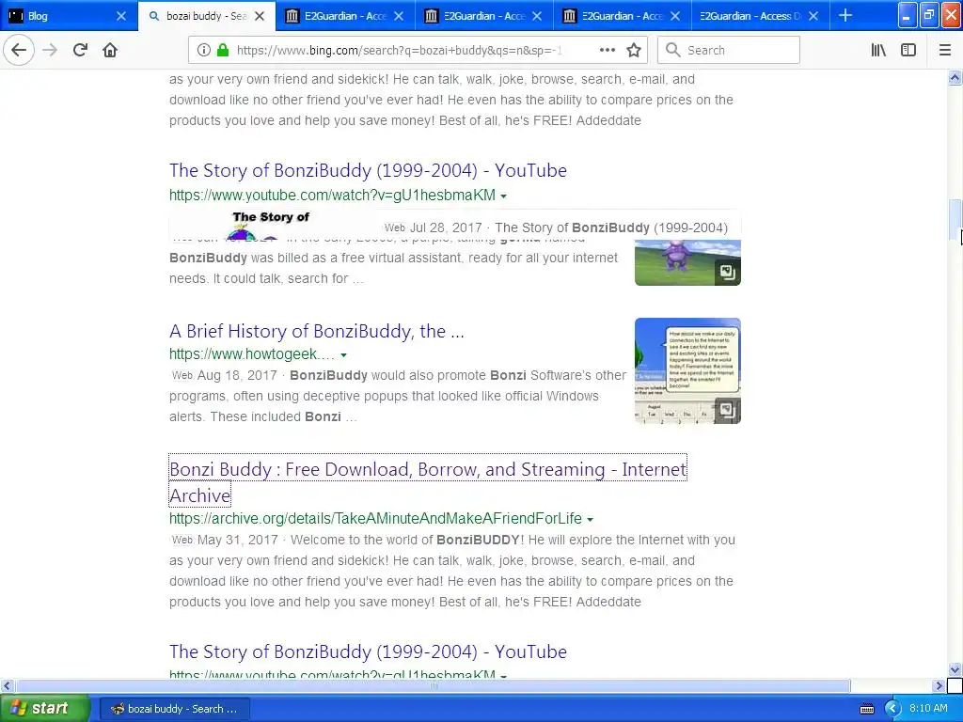Screen dimensions: 963x722
Task: Click the keyboard tray icon
Action: pyautogui.click(x=866, y=709)
